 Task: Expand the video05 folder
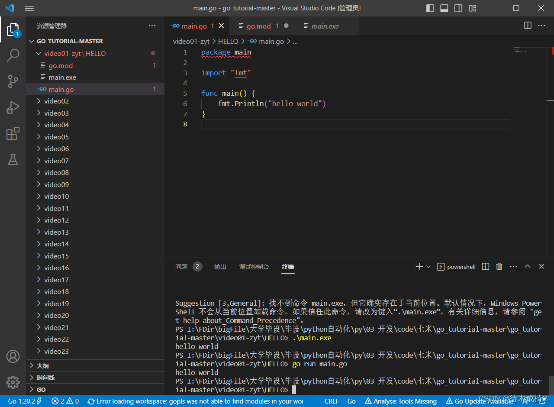[95, 137]
